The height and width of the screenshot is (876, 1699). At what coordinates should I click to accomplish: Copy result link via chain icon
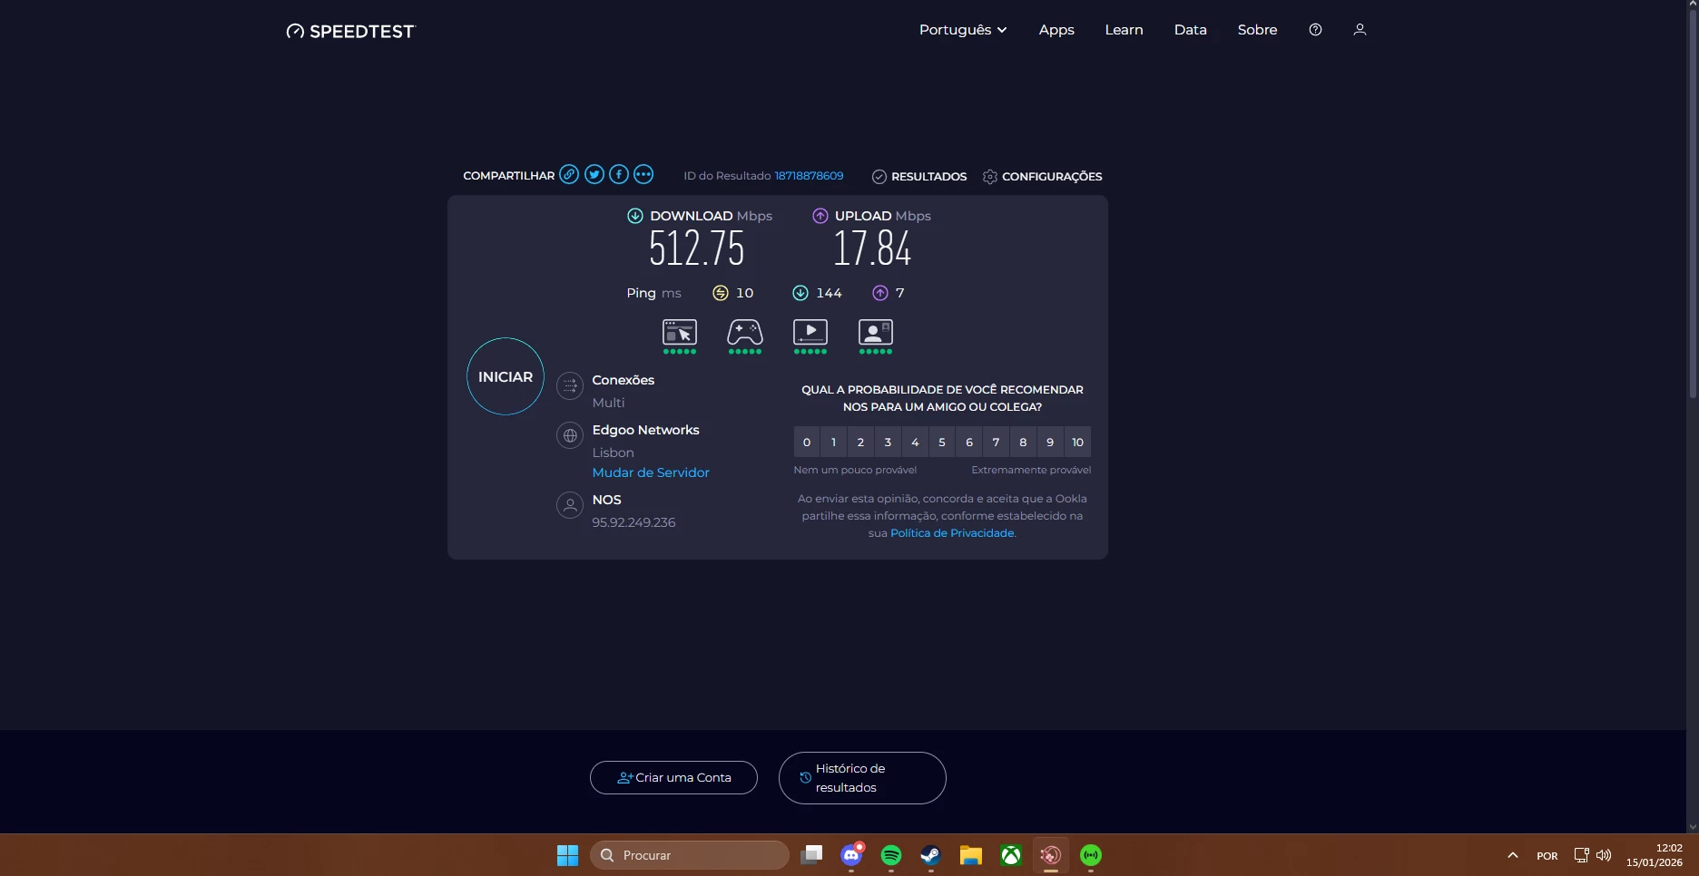pos(569,174)
